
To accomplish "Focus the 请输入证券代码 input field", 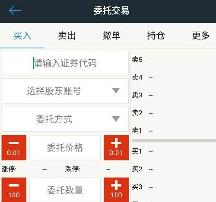I will coord(65,63).
